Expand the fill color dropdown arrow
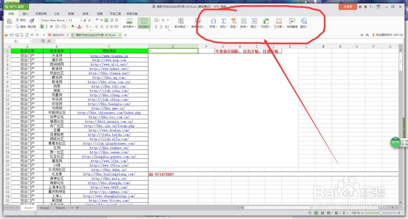The width and height of the screenshot is (408, 219). (76, 27)
